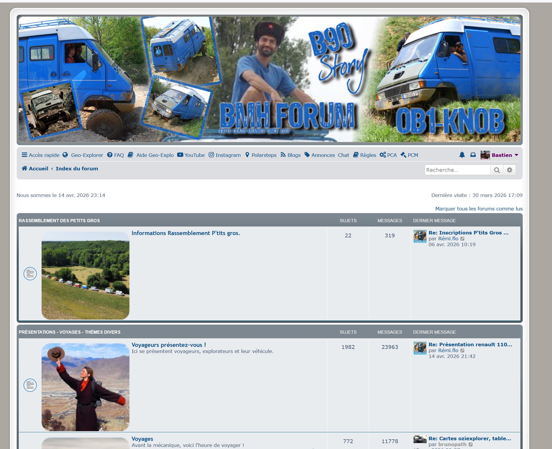This screenshot has width=552, height=449.
Task: Click the Aide Geo-Explo book icon
Action: (131, 155)
